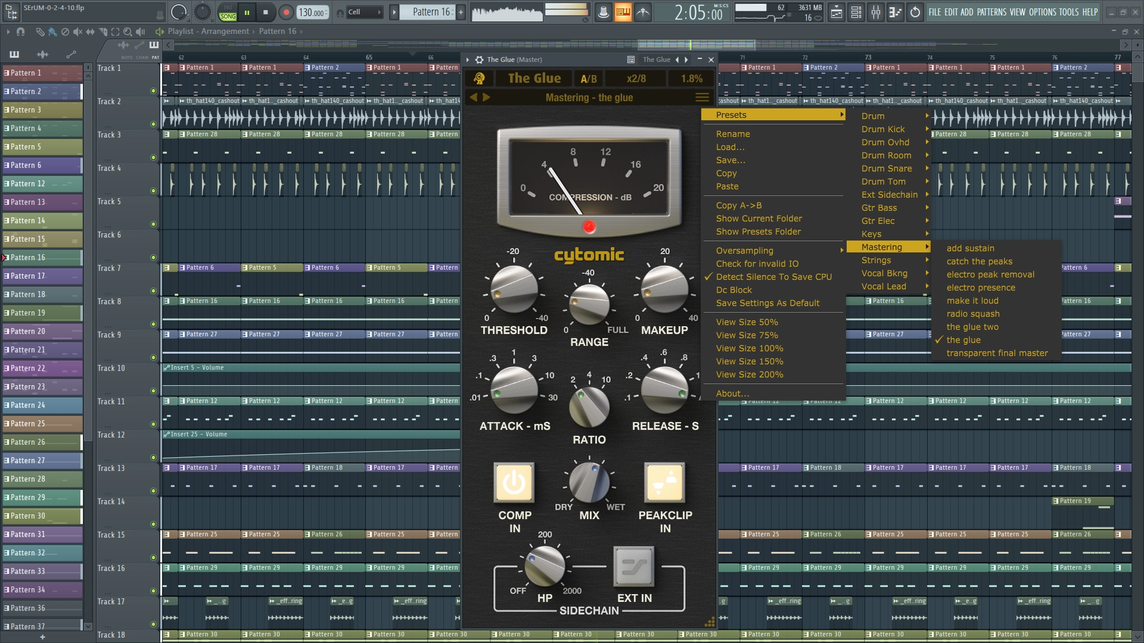1144x643 pixels.
Task: Click the x2/8 oversampling button
Action: click(x=636, y=79)
